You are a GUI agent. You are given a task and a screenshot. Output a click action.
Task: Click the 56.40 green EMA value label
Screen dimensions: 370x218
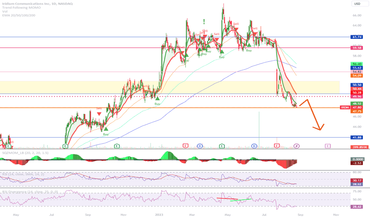[x=357, y=64]
